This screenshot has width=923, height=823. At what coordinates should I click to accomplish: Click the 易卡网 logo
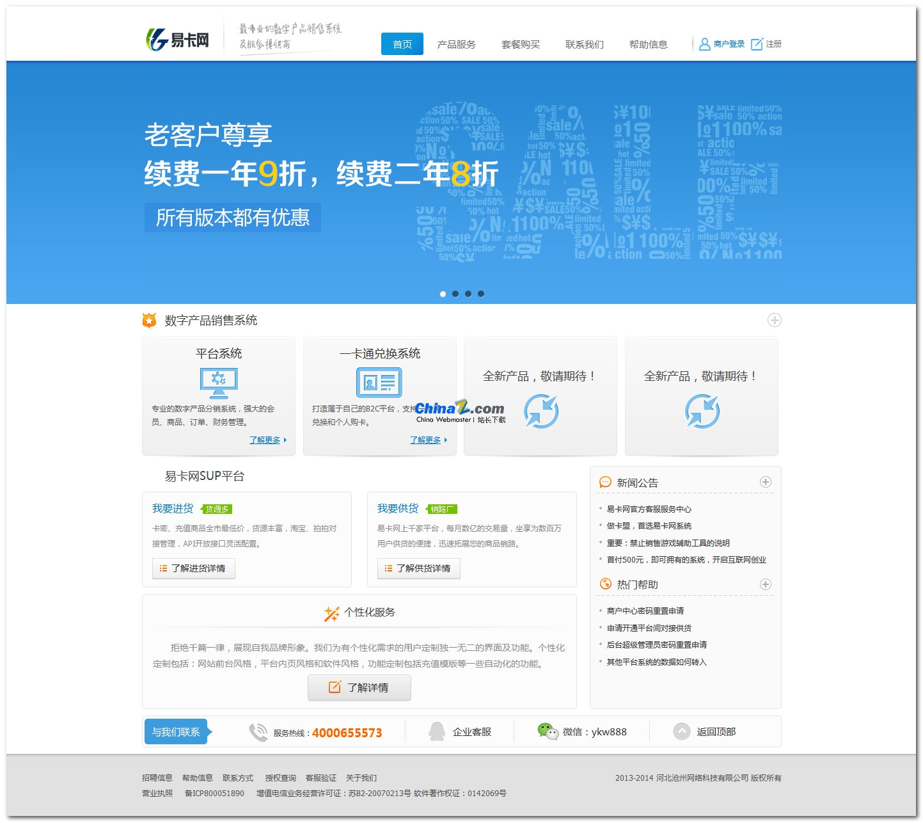coord(178,40)
